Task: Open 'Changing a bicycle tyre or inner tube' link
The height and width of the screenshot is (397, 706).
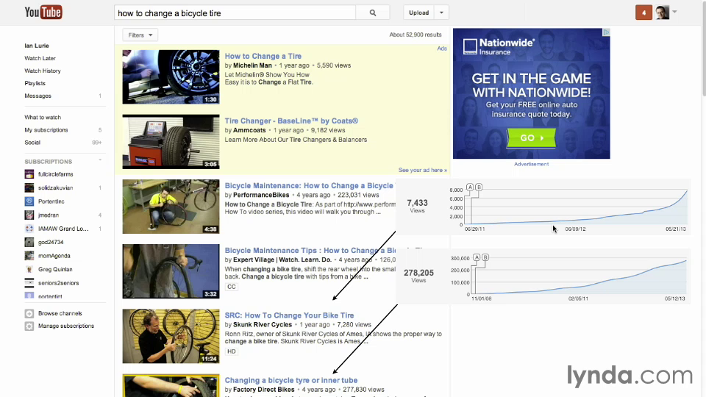Action: point(291,380)
